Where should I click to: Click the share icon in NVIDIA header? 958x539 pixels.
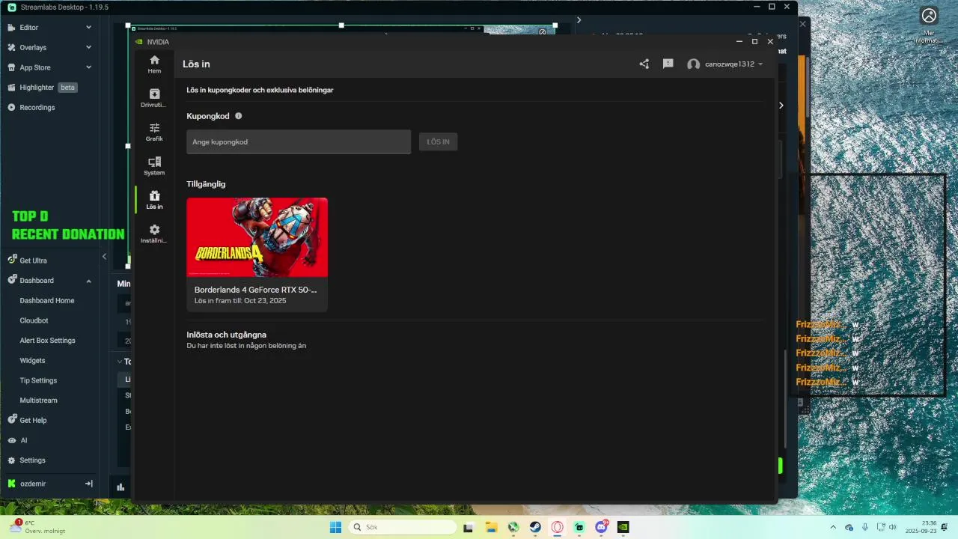point(644,64)
